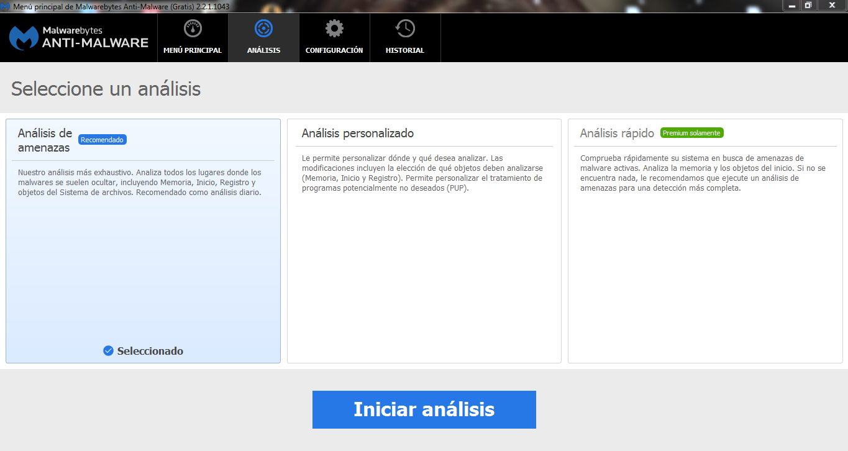The height and width of the screenshot is (451, 848).
Task: Switch to the MENÚ PRINCIPAL tab label
Action: point(193,50)
